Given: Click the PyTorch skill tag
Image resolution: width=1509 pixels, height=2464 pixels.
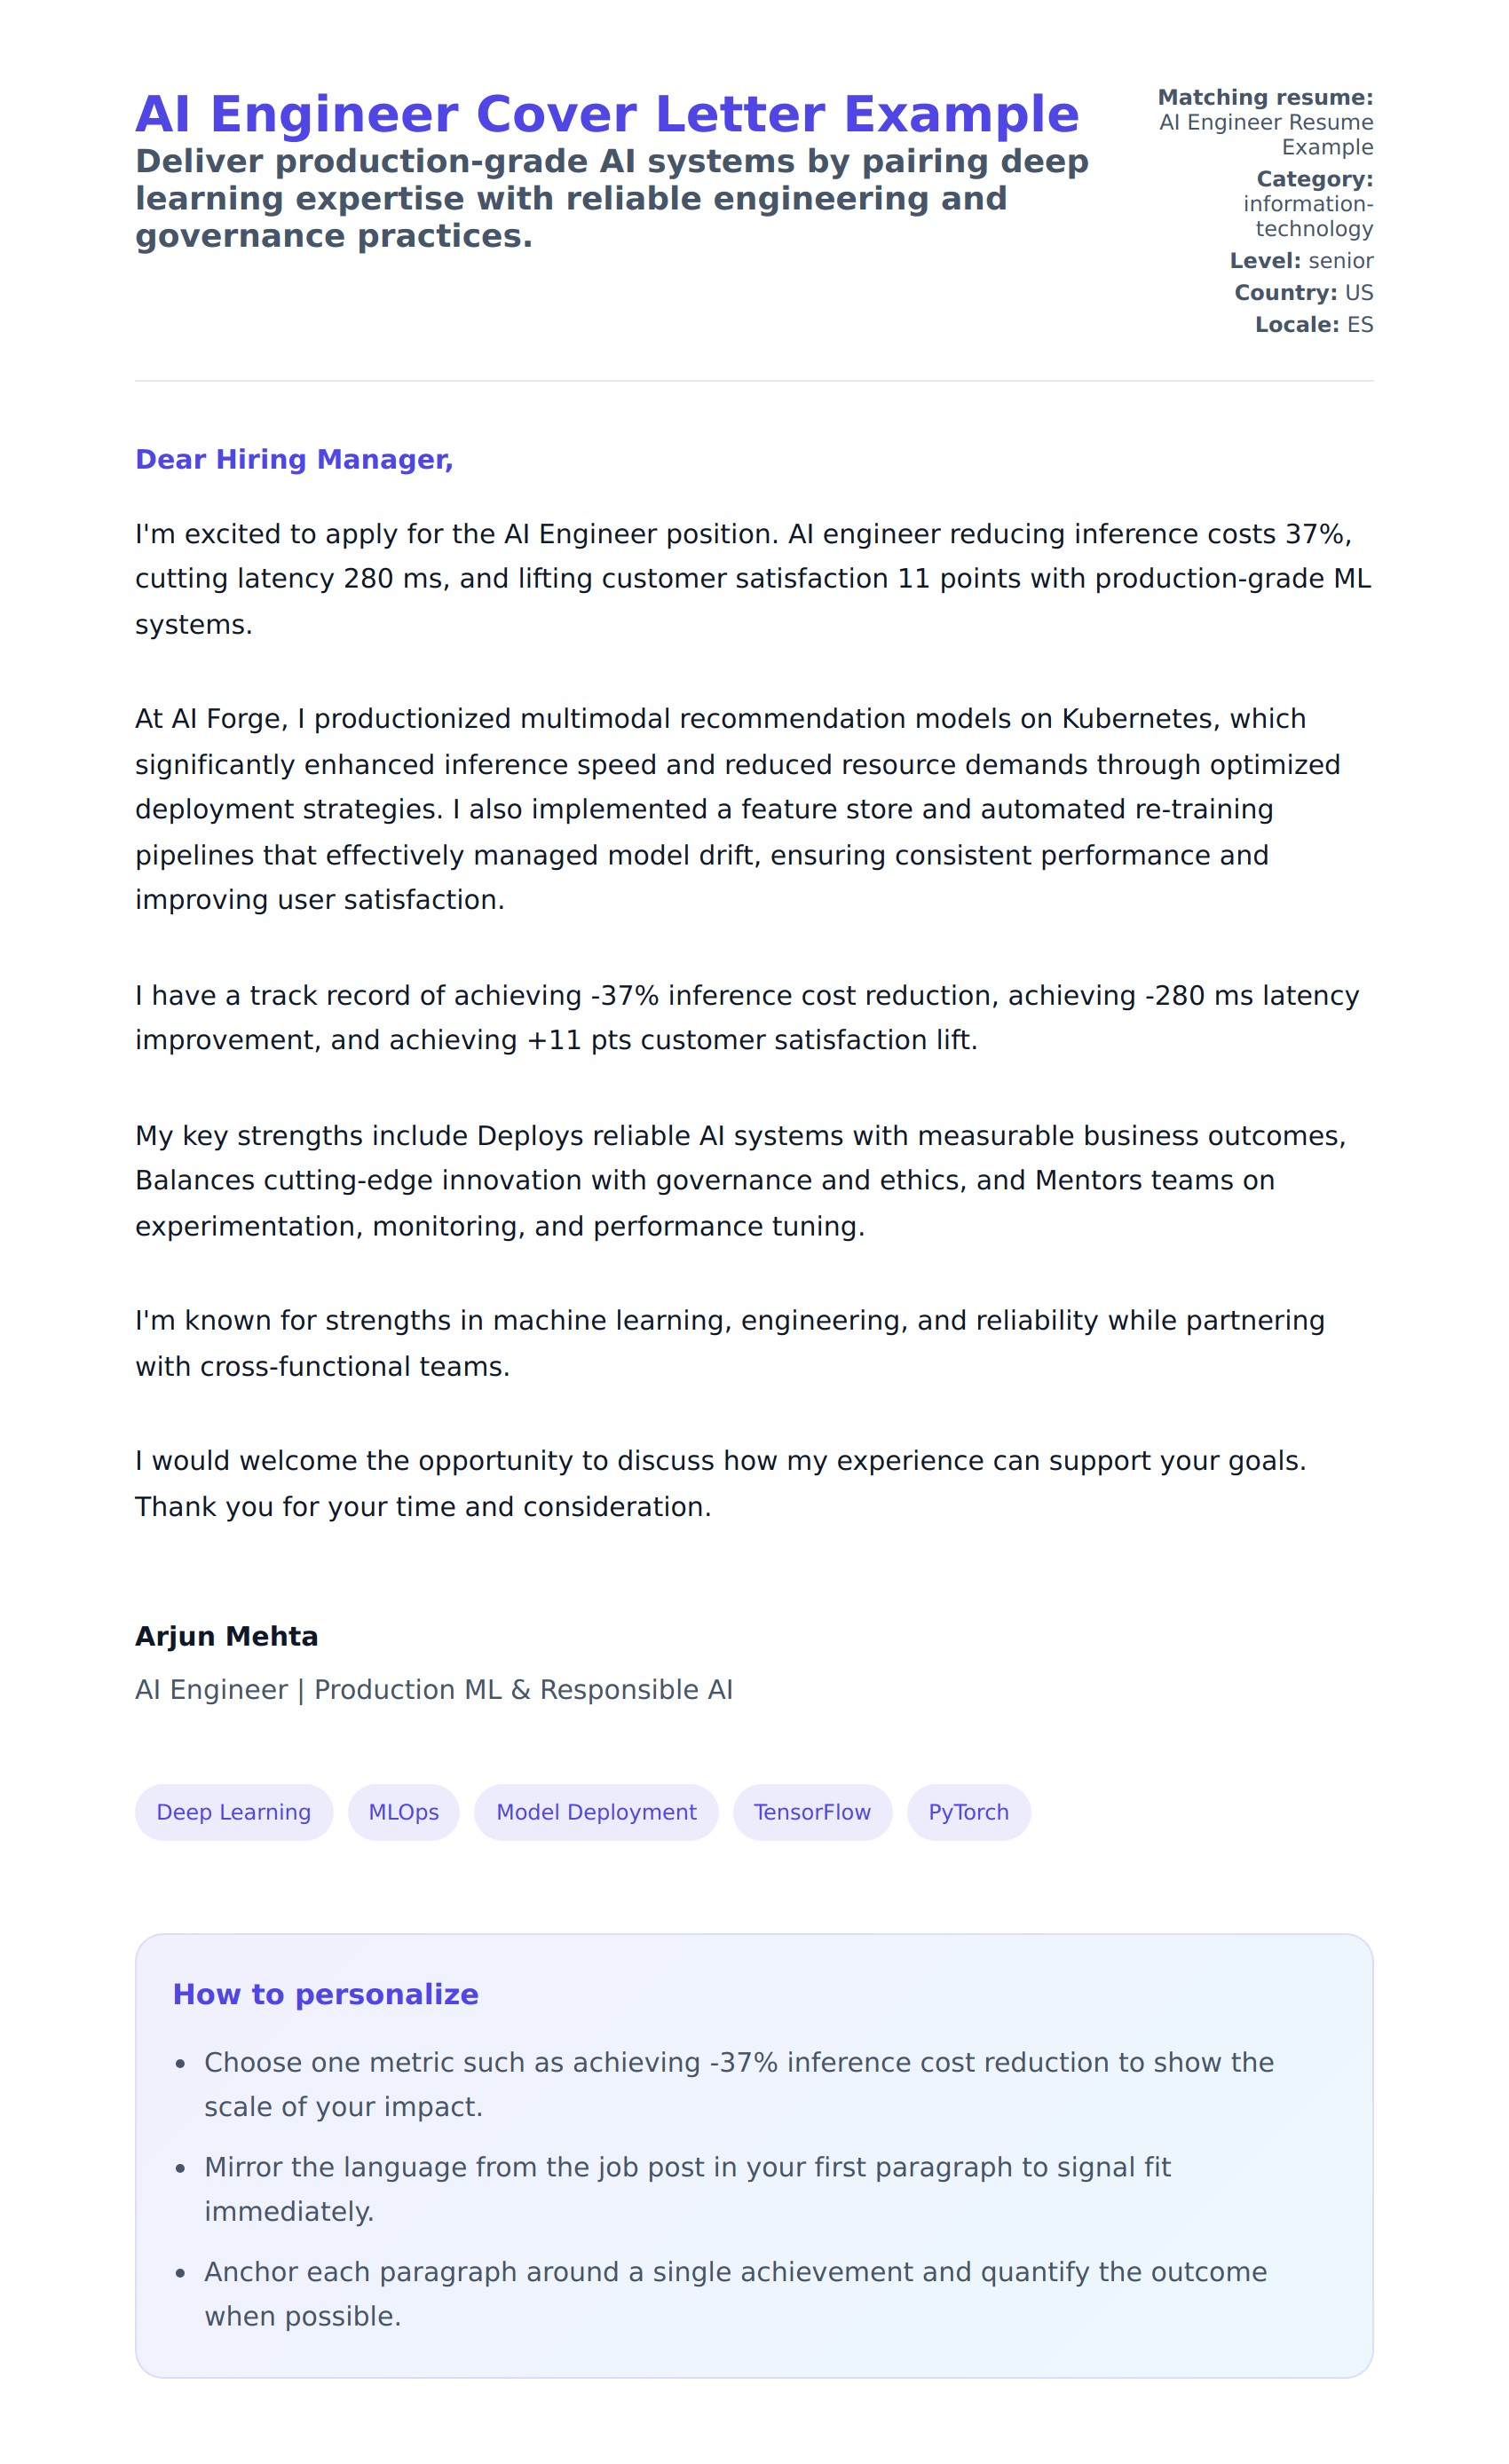Looking at the screenshot, I should pos(968,1812).
